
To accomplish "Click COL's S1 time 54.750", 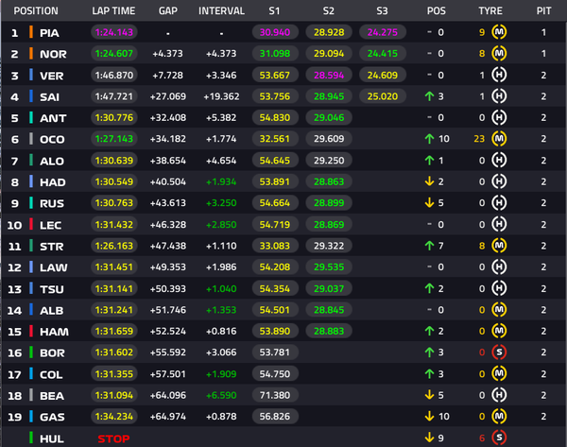I will click(x=275, y=373).
